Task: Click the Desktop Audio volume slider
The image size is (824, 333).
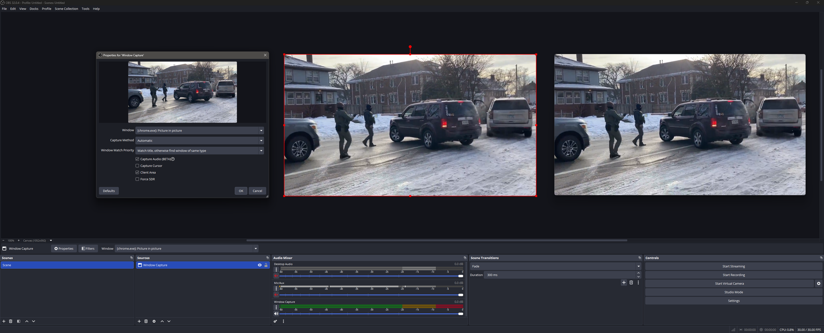Action: (371, 276)
